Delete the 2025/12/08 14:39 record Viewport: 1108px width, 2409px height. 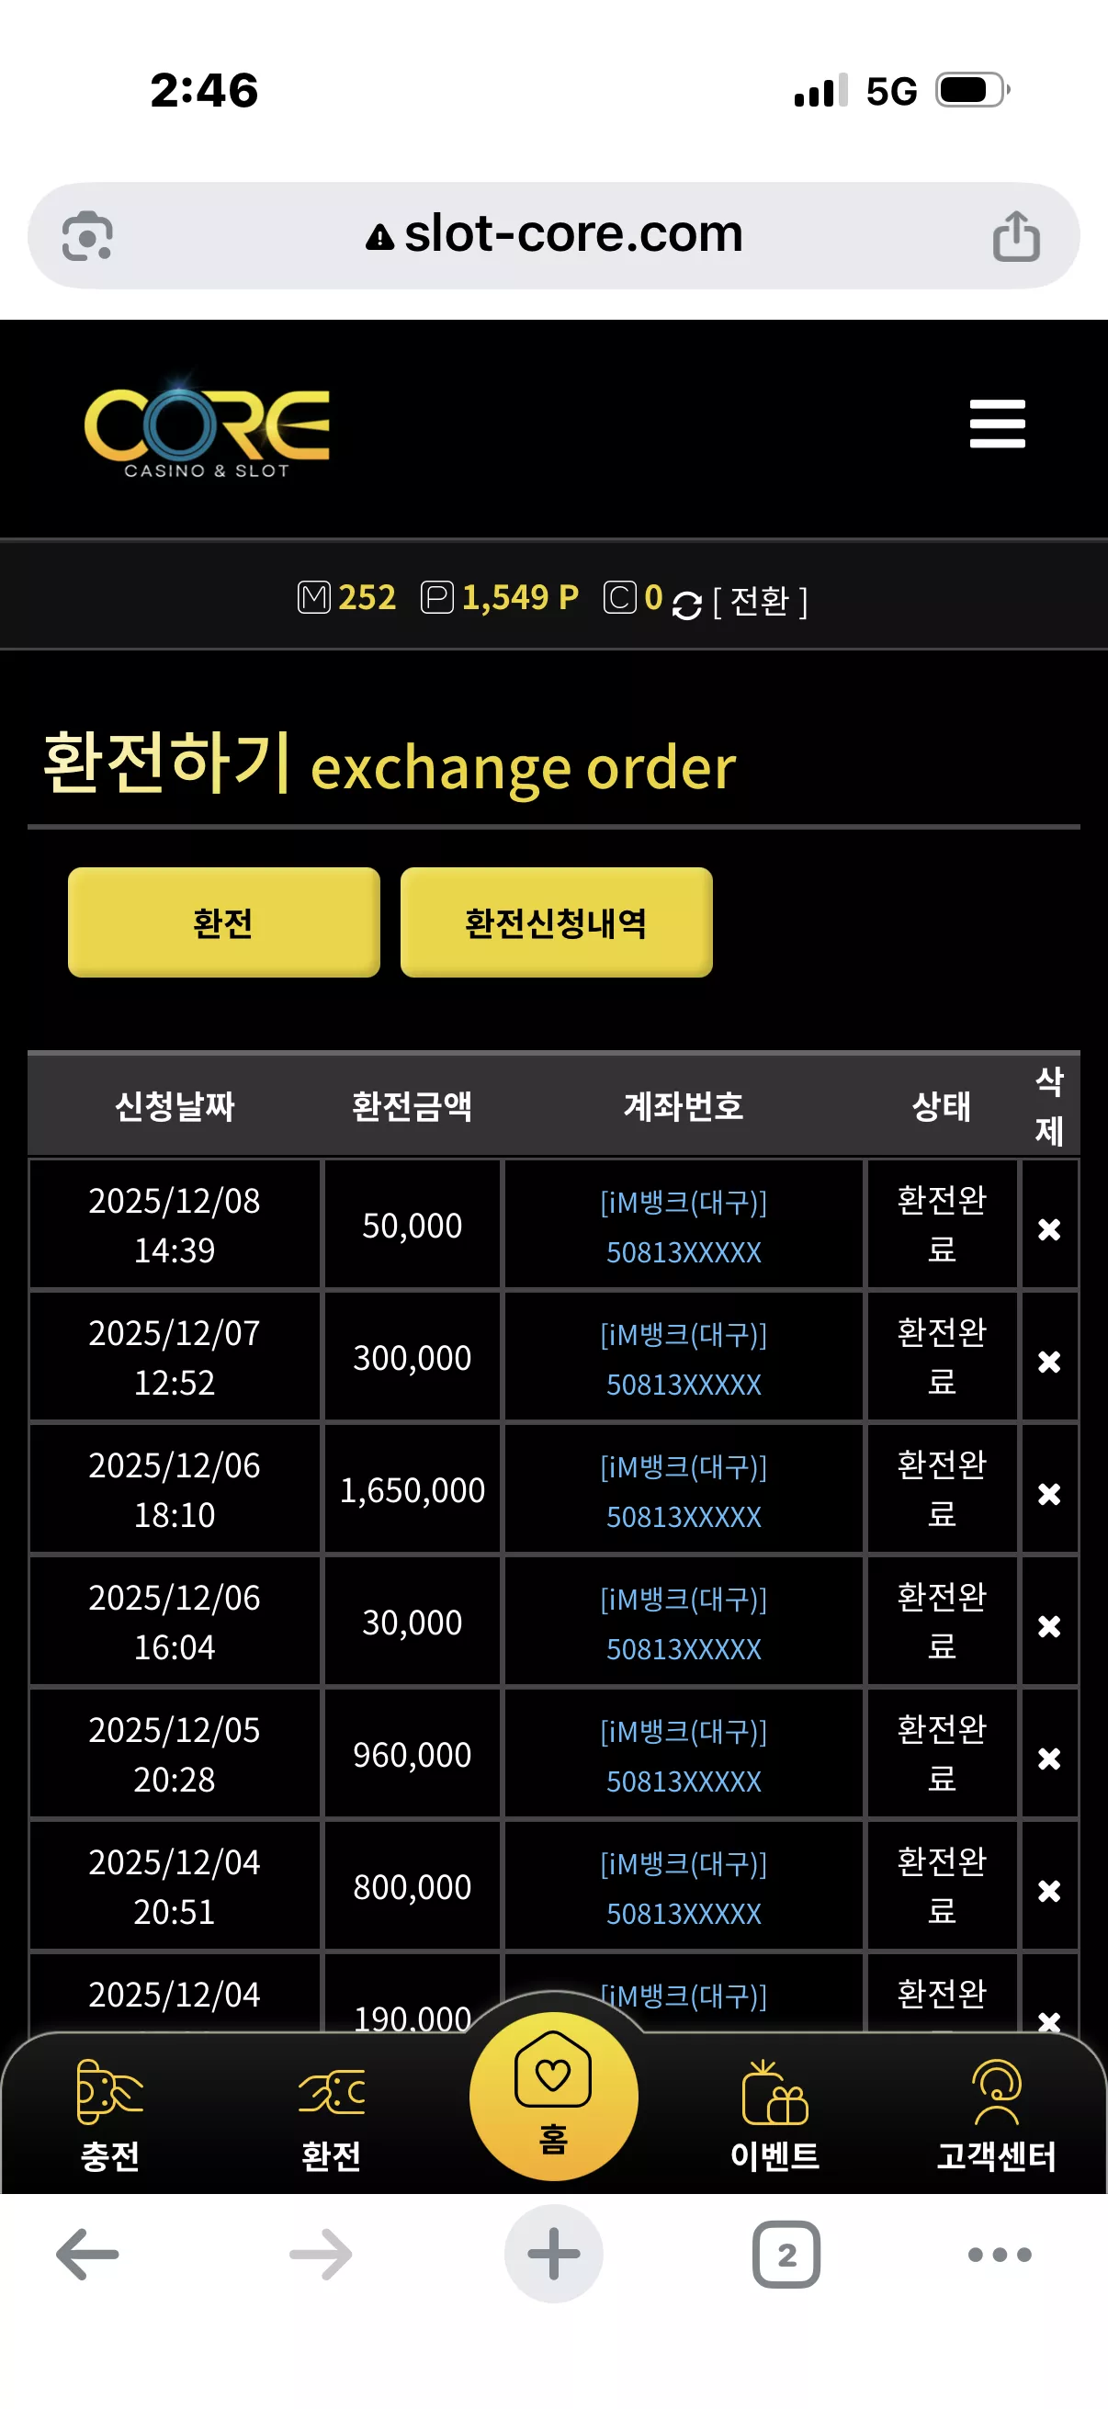click(x=1049, y=1228)
